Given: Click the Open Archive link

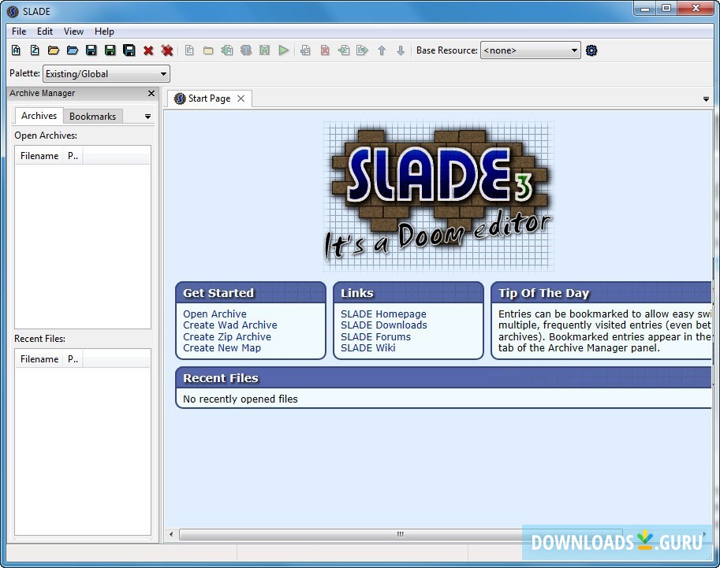Looking at the screenshot, I should tap(215, 314).
